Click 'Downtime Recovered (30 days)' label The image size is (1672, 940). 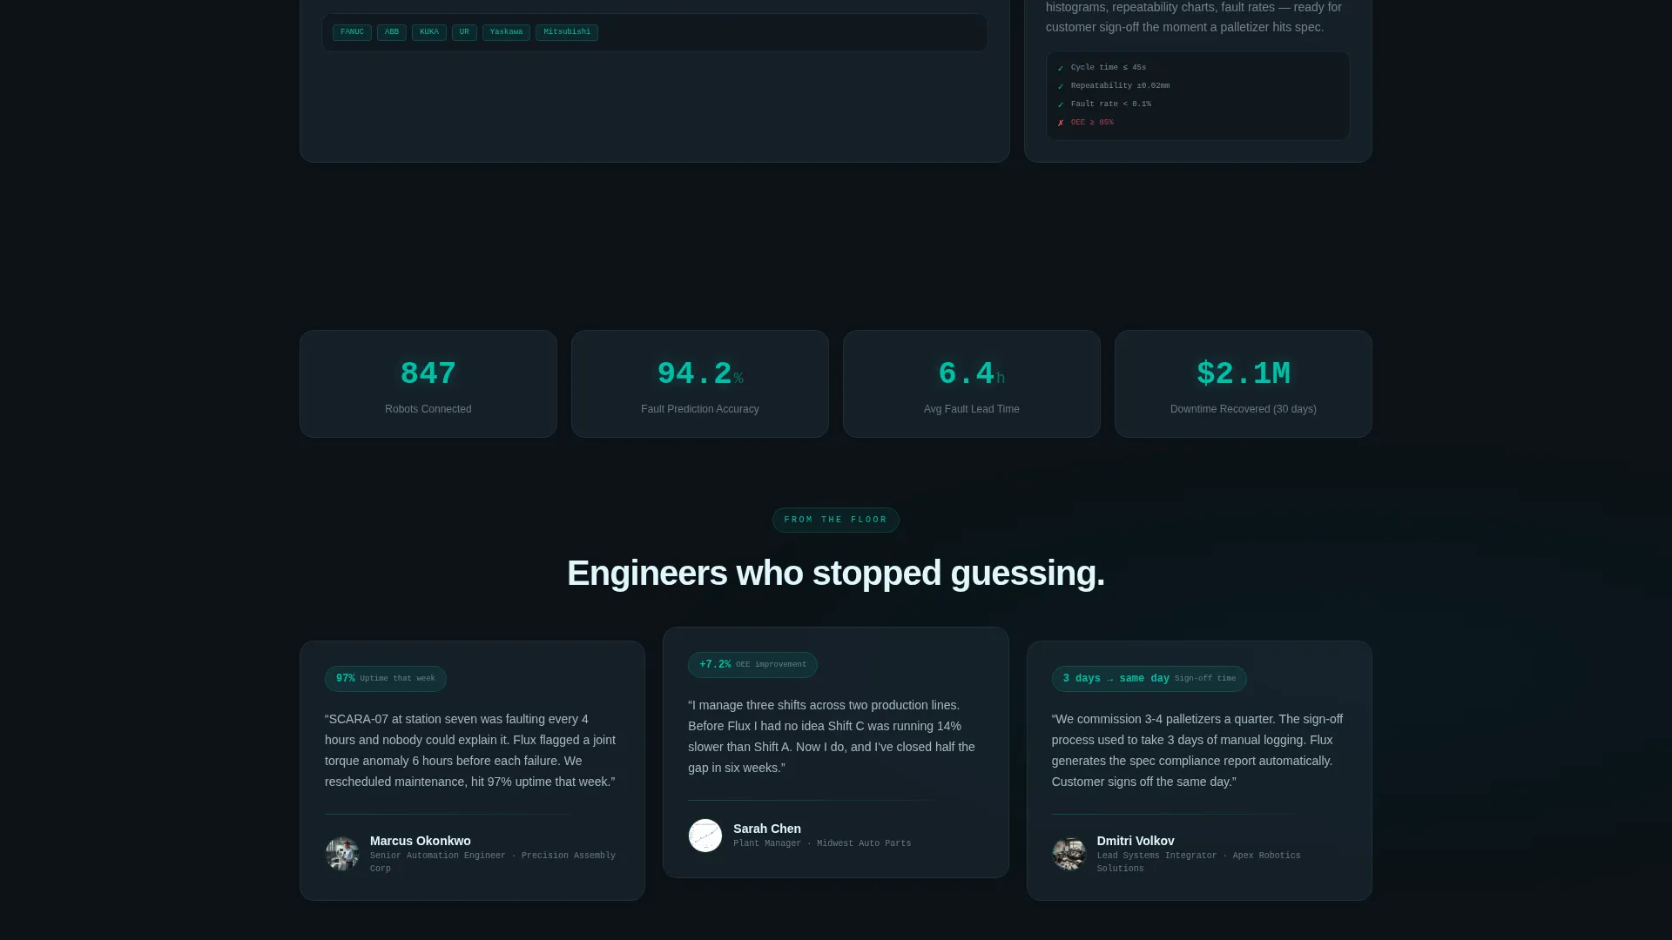tap(1244, 409)
